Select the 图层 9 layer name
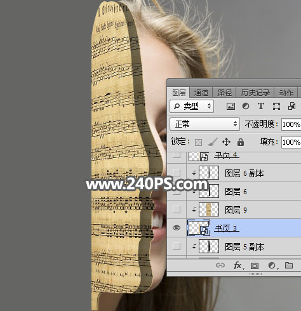Image resolution: width=301 pixels, height=311 pixels. pyautogui.click(x=236, y=210)
